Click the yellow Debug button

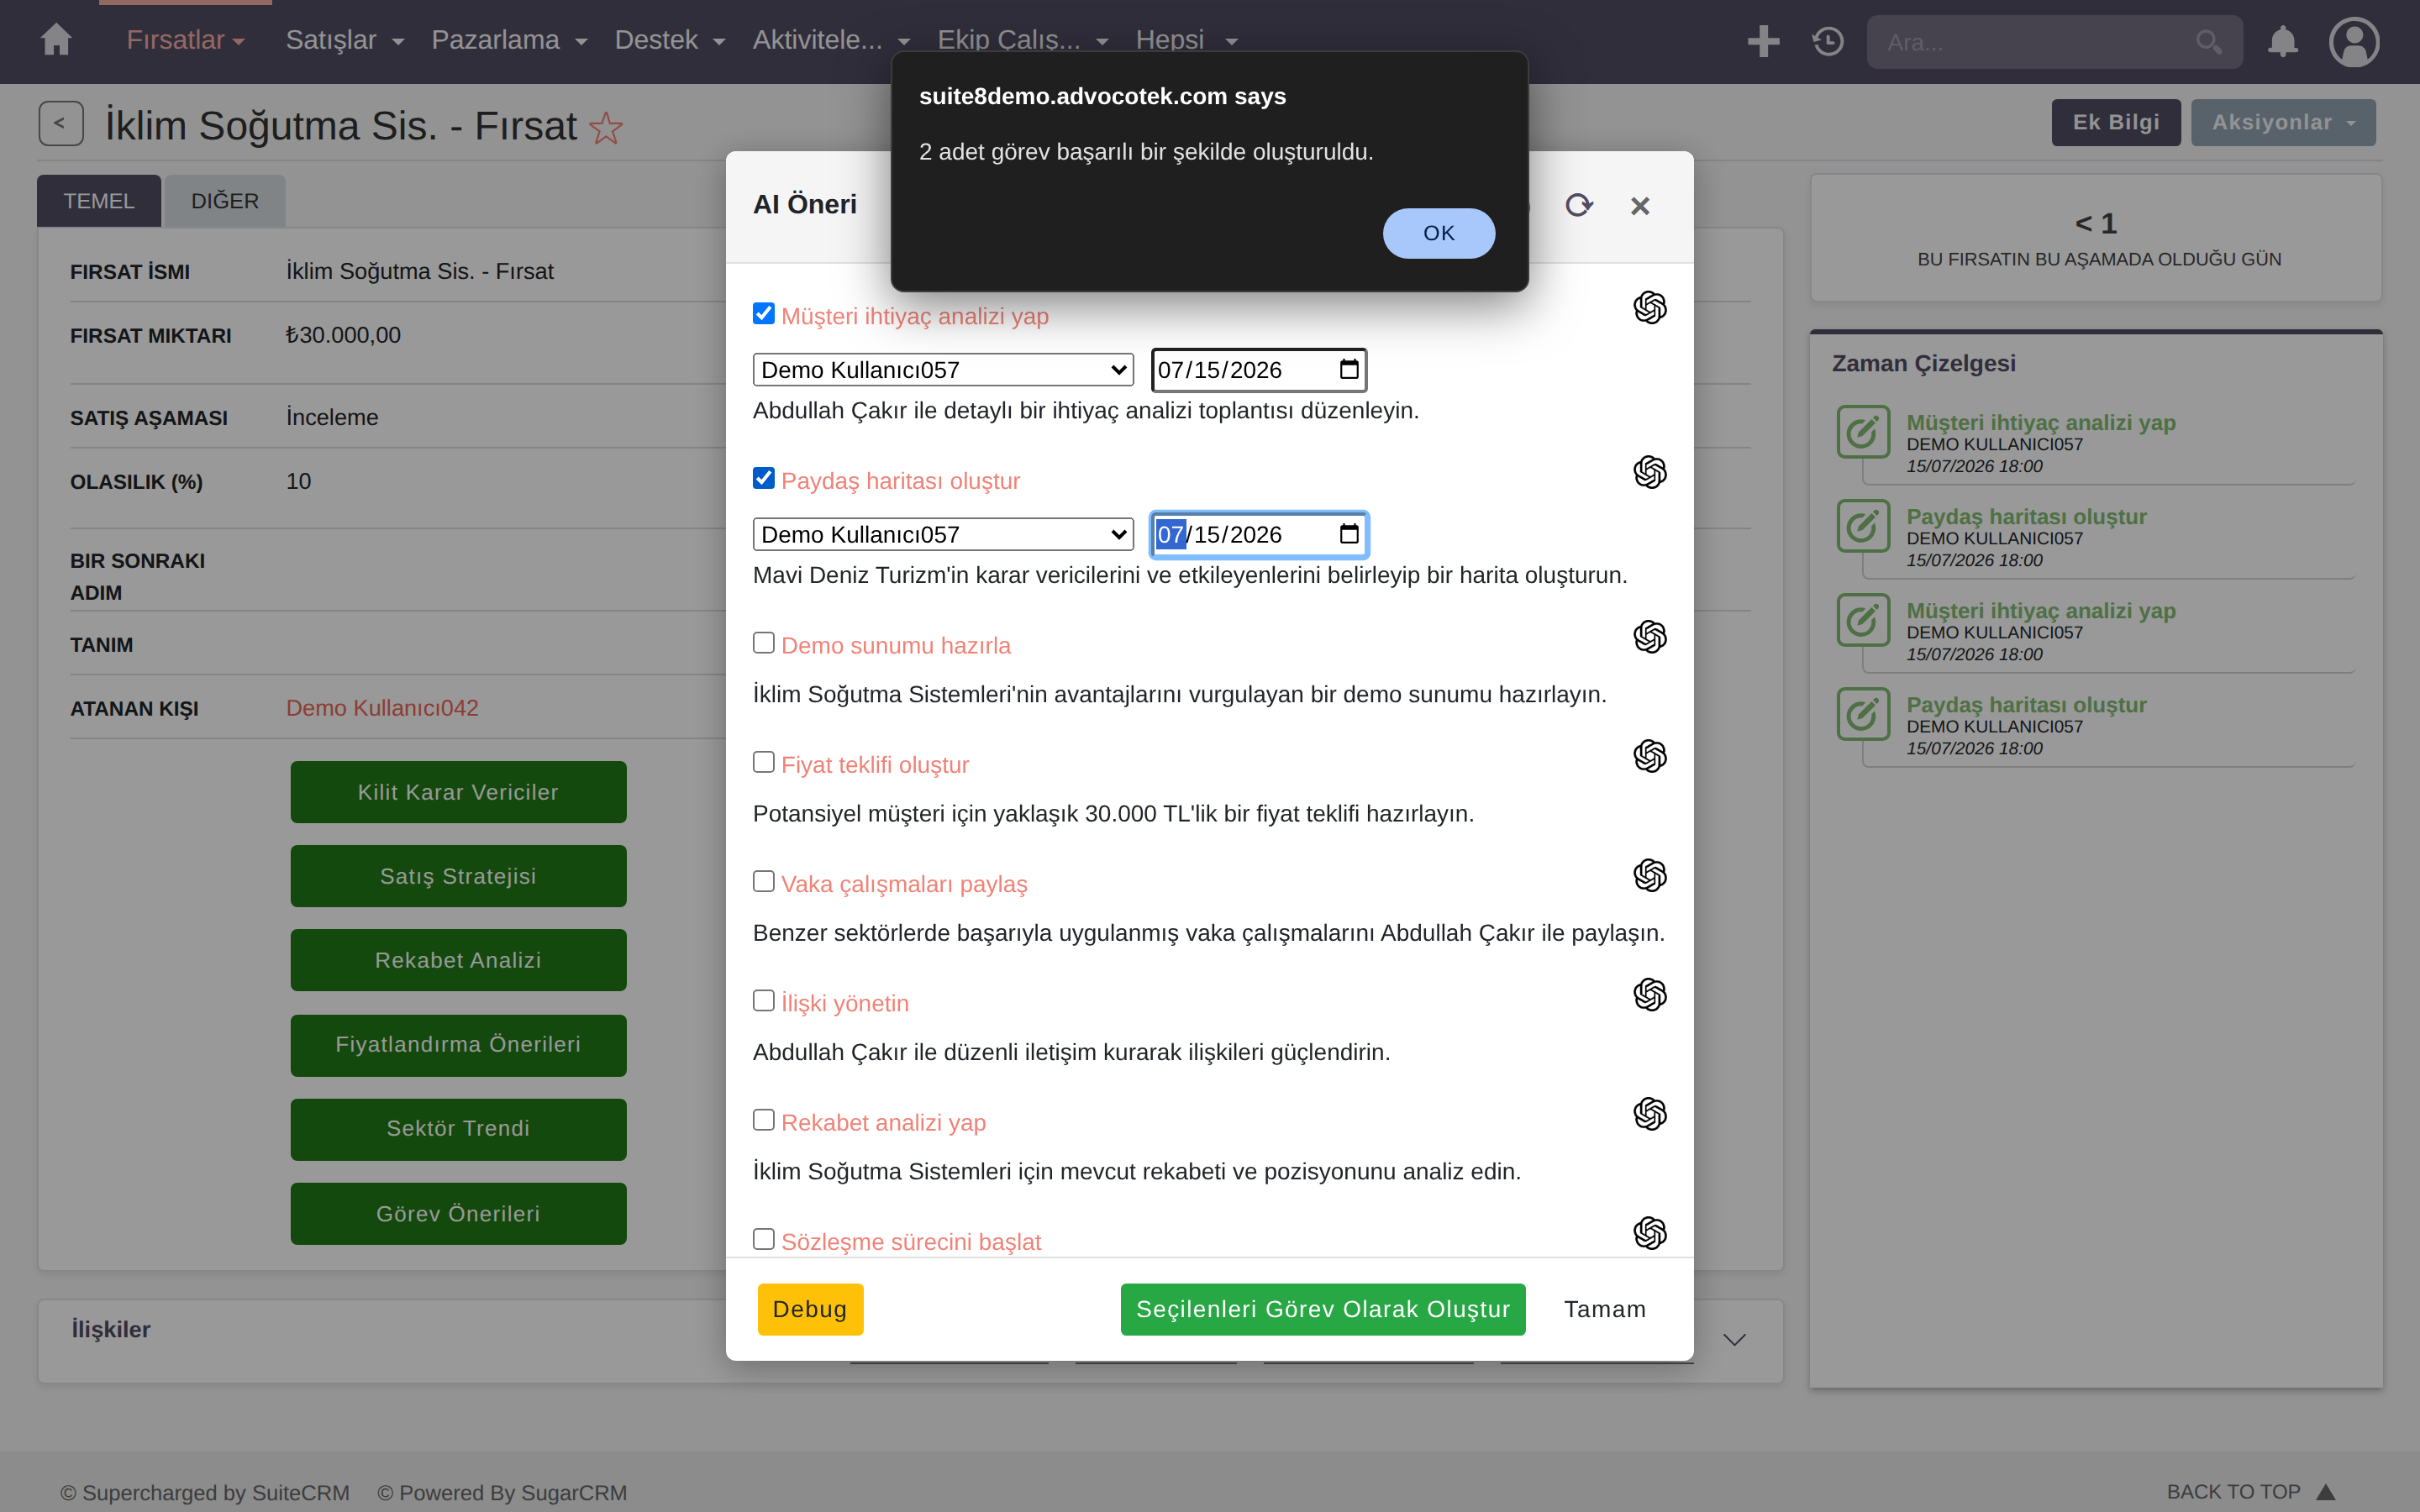(x=810, y=1309)
